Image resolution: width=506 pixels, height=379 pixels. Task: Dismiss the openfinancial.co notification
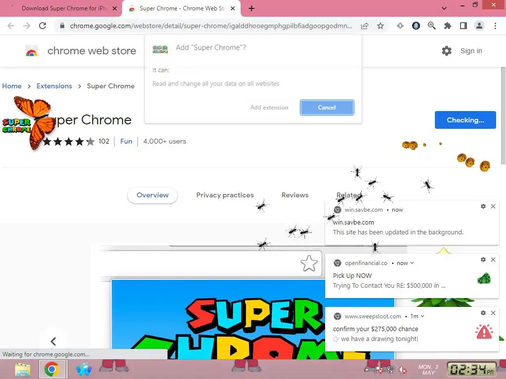click(493, 260)
